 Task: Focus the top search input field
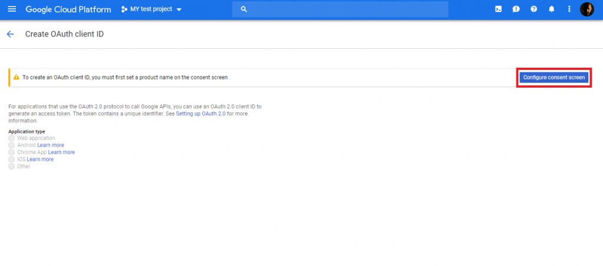point(340,9)
